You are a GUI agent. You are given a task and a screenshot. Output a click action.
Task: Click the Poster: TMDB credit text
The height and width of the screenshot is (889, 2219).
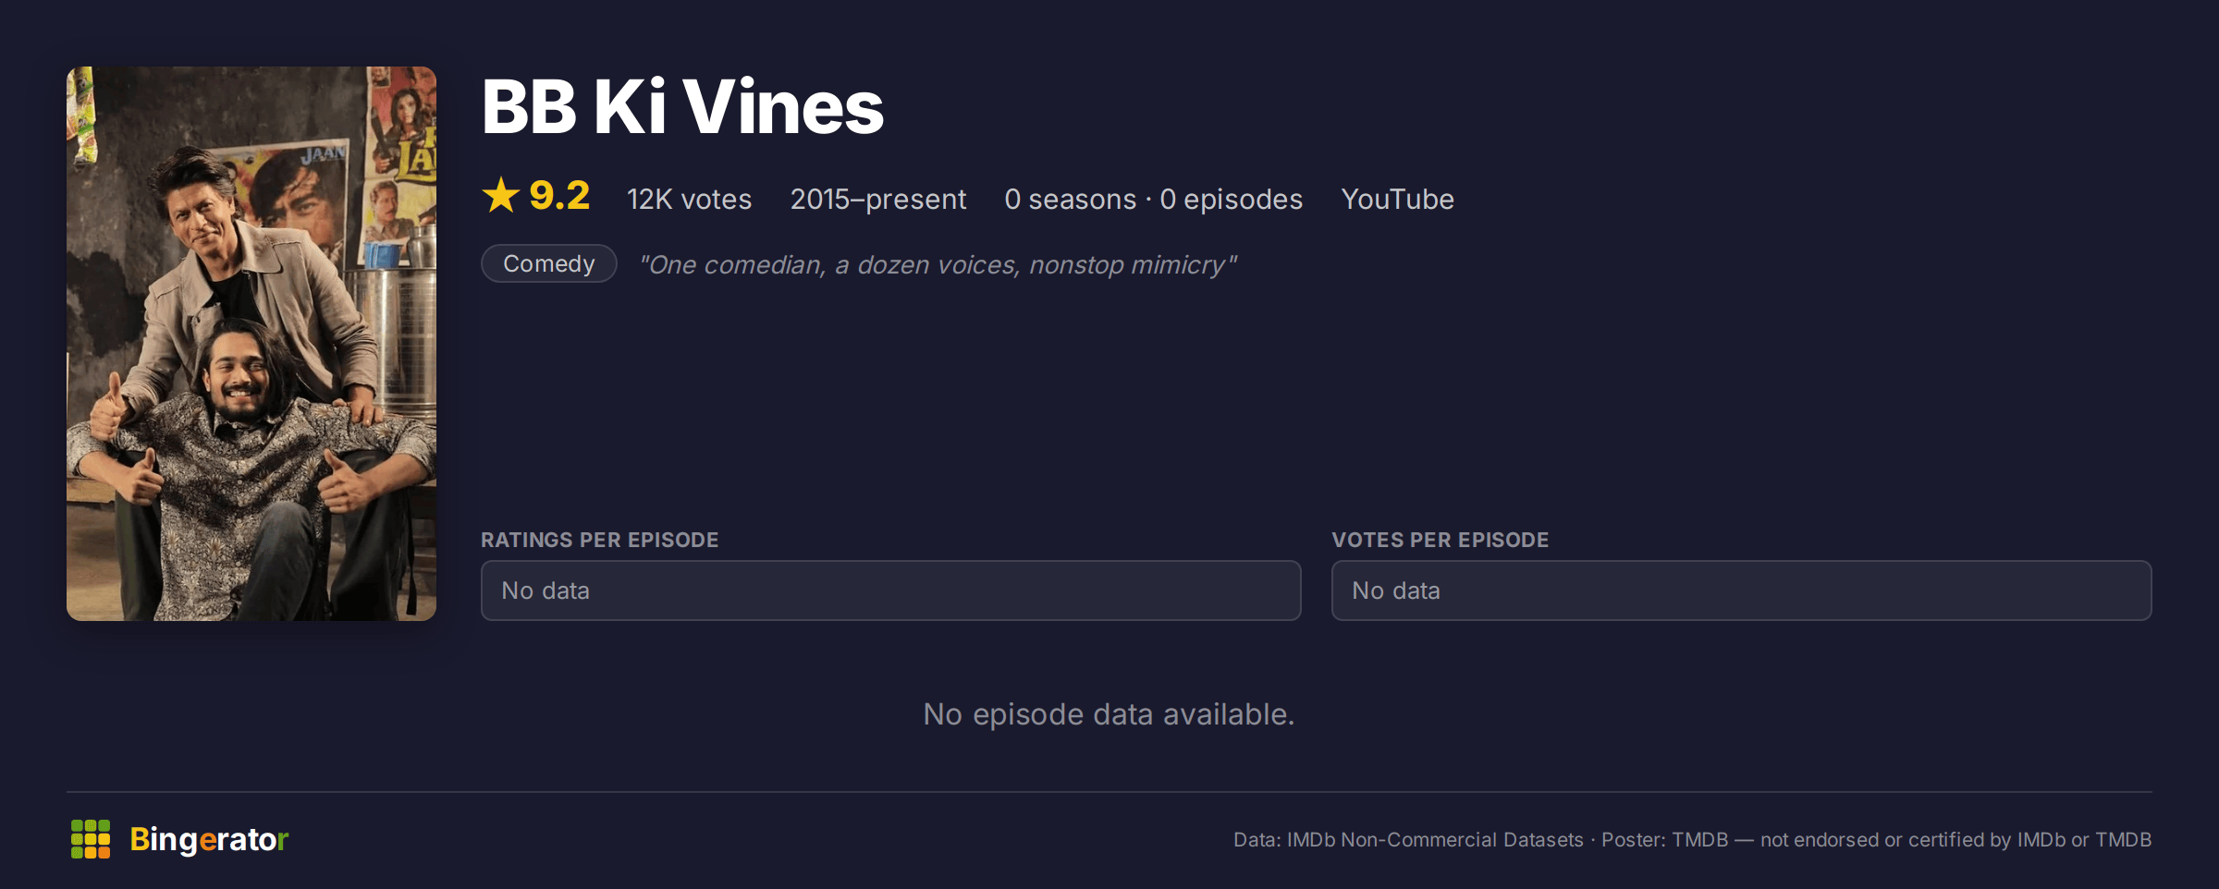[x=1665, y=840]
